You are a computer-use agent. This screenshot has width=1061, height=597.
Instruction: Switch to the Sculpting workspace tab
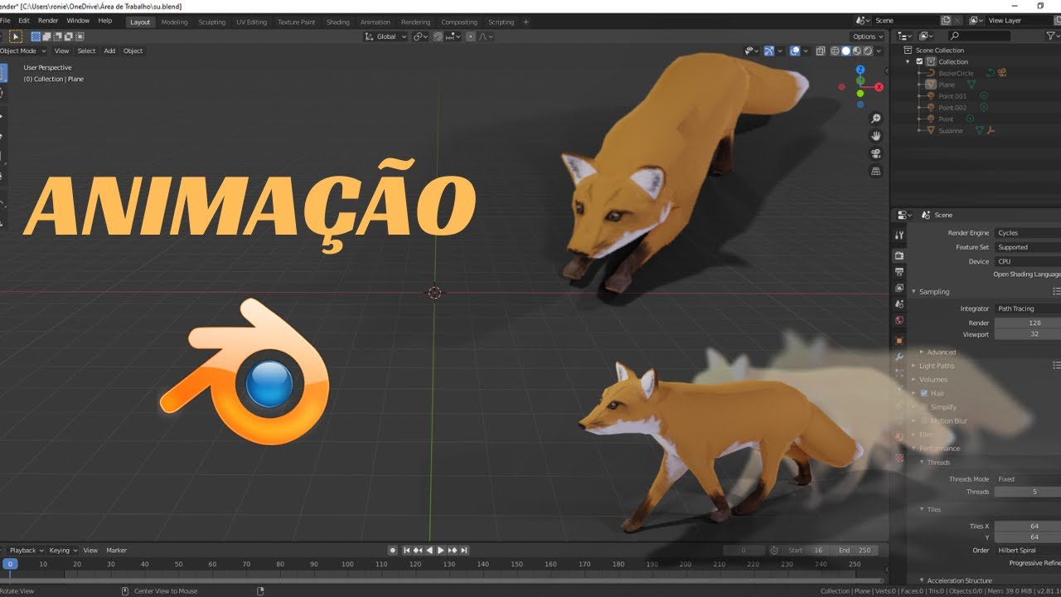(211, 22)
